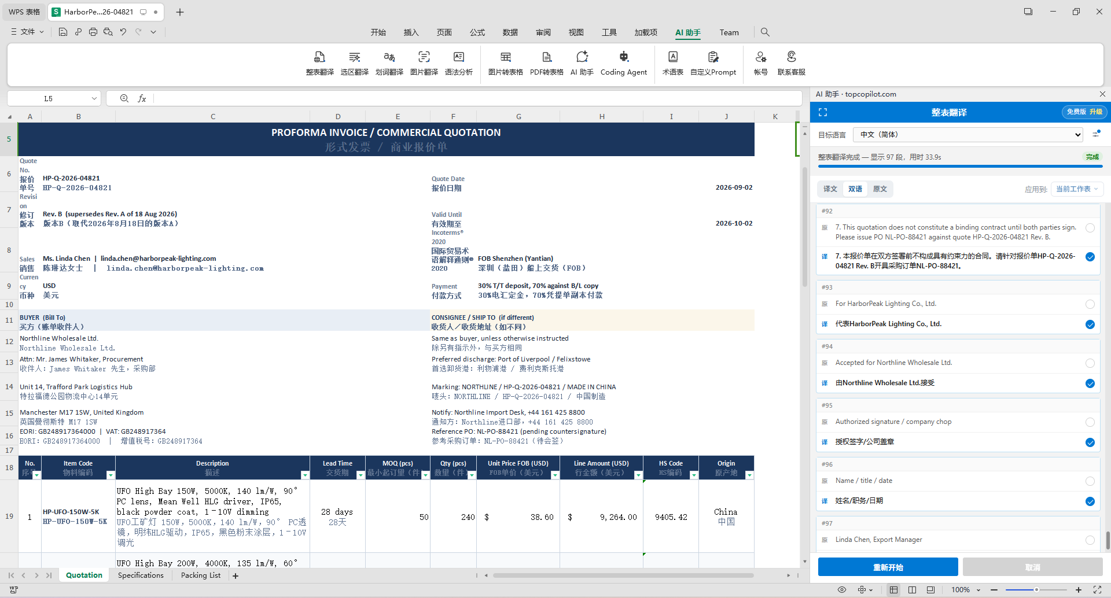The width and height of the screenshot is (1111, 598).
Task: Open the 插入 ribbon tab
Action: [x=411, y=32]
